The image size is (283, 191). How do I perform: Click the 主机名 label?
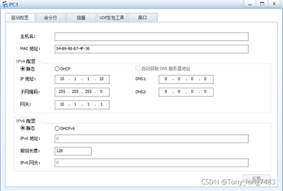(28, 37)
